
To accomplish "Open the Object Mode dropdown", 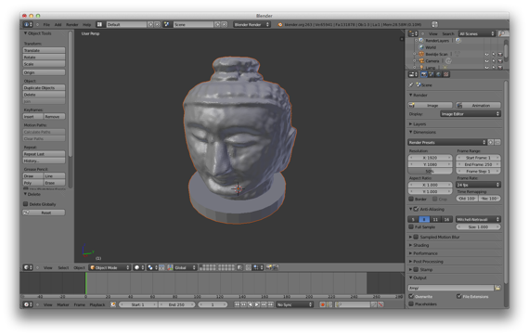I will point(110,267).
